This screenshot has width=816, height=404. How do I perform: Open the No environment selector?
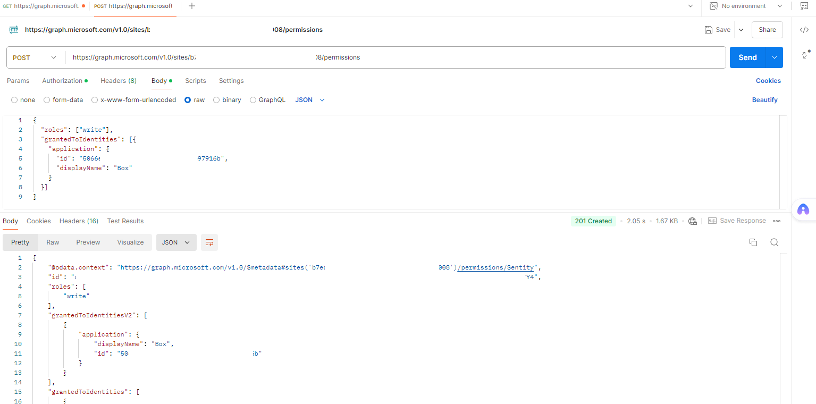point(744,6)
